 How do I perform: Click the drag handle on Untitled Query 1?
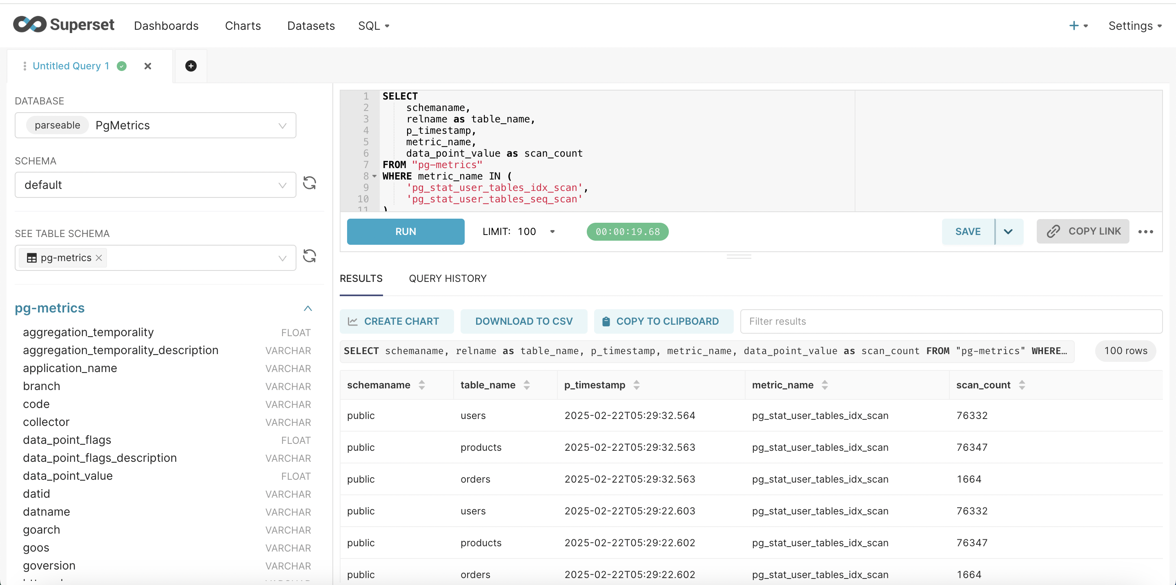(x=24, y=66)
